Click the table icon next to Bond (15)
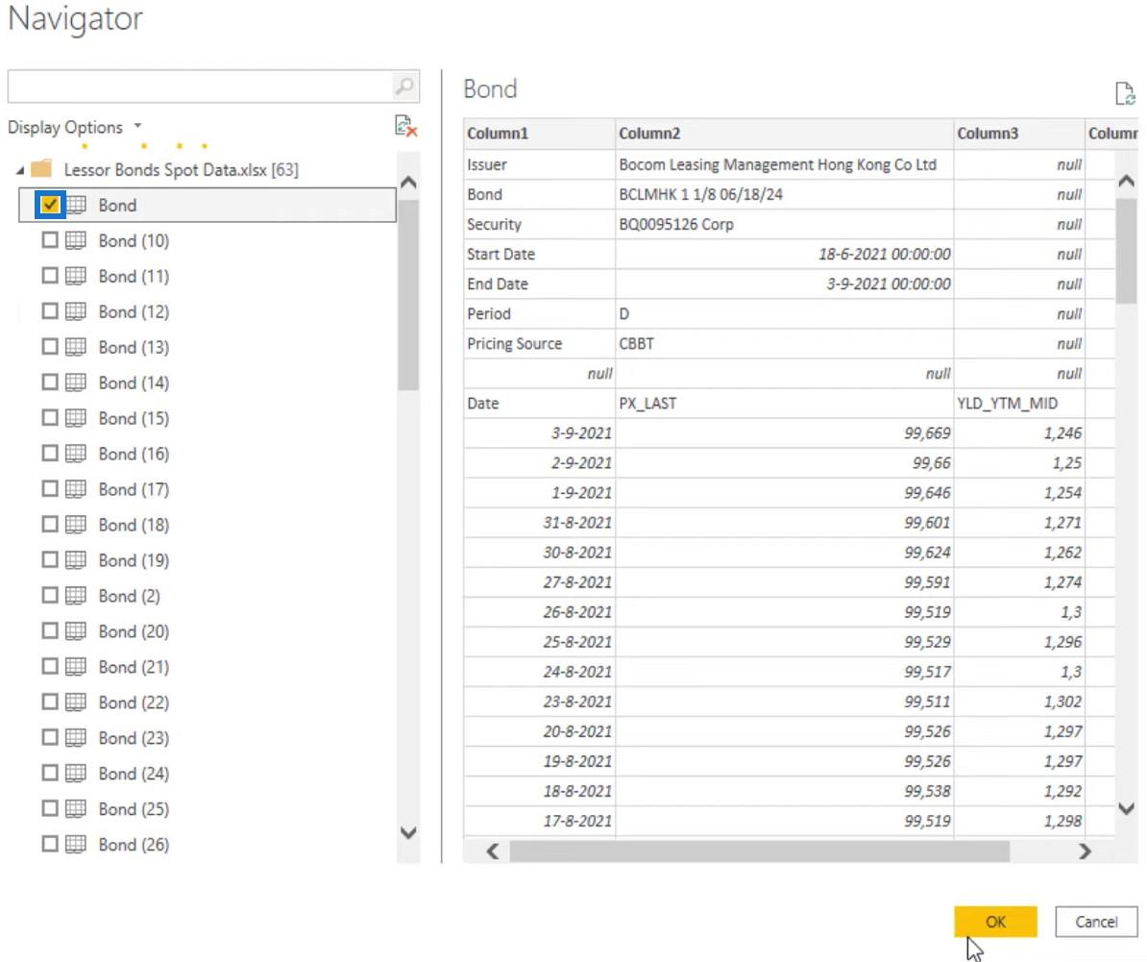Screen dimensions: 1147x962 coord(75,418)
